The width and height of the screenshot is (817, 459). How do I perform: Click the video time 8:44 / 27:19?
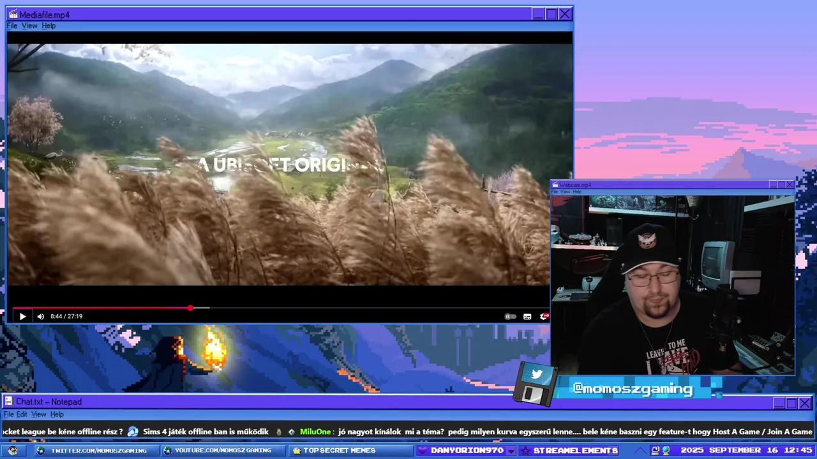(x=66, y=316)
